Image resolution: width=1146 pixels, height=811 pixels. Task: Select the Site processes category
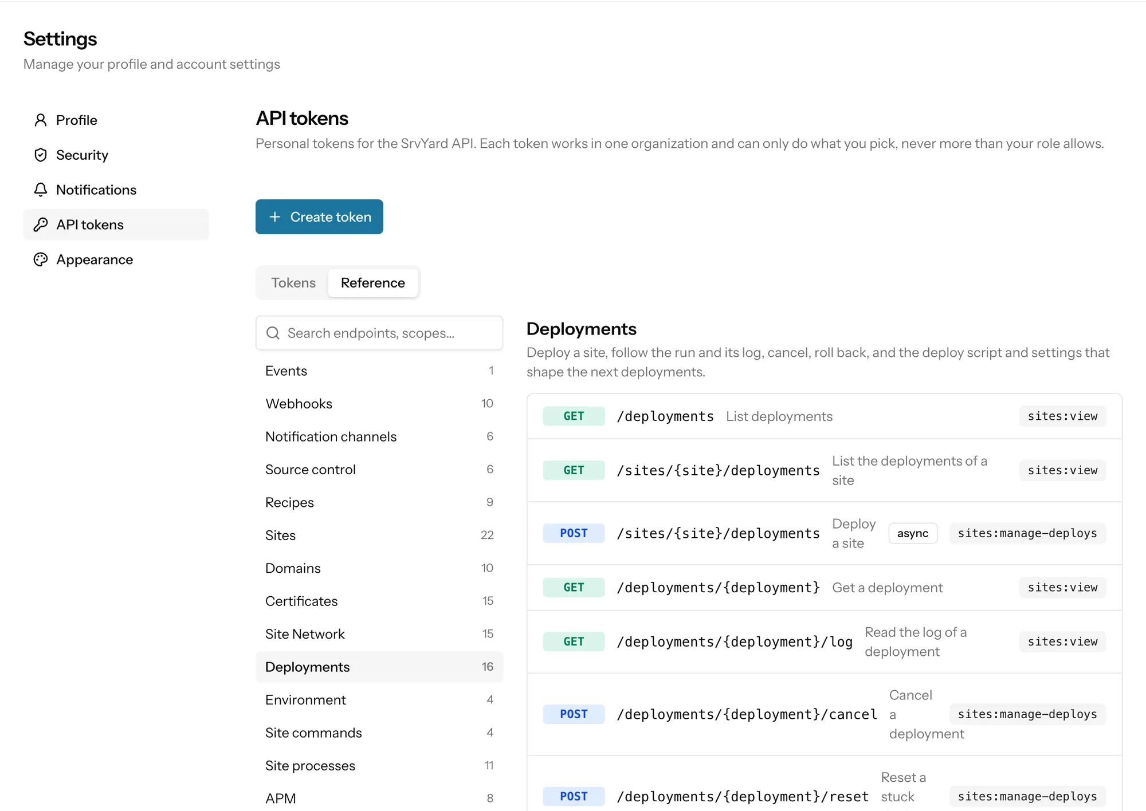coord(379,766)
